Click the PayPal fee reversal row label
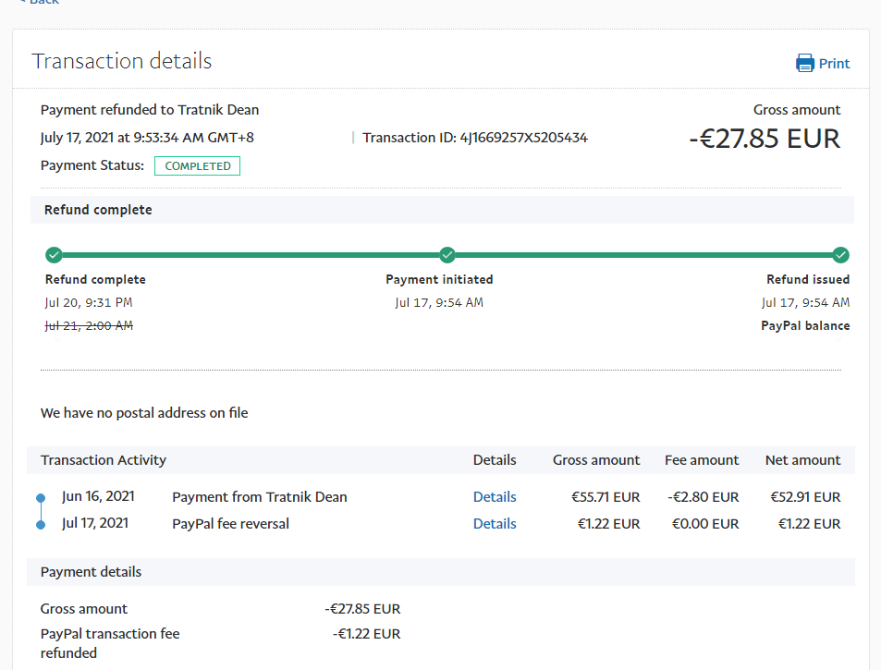 click(230, 524)
